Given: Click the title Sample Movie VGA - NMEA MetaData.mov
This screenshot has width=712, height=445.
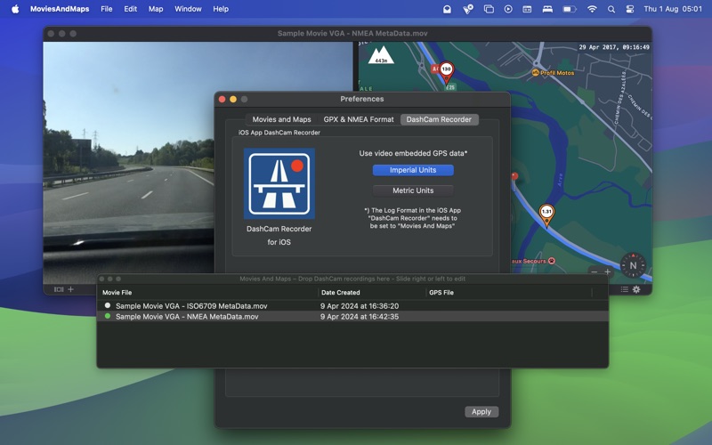Looking at the screenshot, I should (x=352, y=33).
